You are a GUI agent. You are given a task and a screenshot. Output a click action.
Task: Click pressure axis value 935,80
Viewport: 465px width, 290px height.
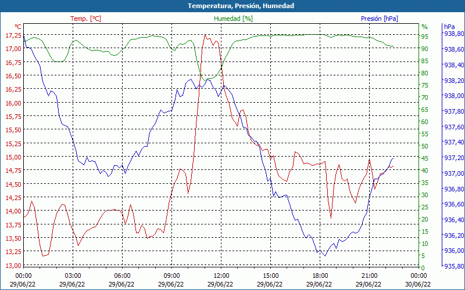tap(454, 266)
